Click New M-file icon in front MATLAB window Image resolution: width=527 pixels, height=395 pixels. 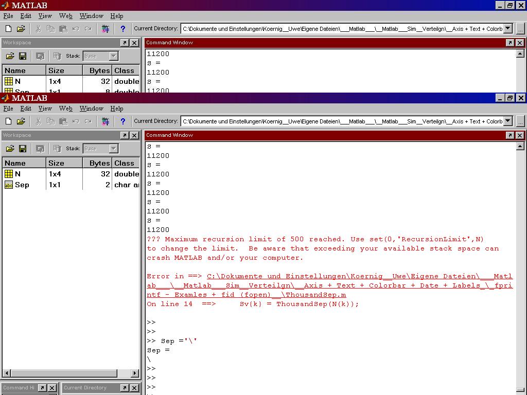(x=8, y=121)
